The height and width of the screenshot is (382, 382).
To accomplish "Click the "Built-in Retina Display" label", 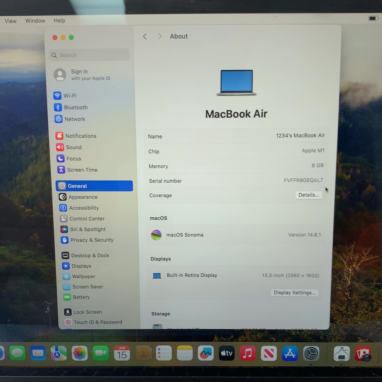I will point(192,275).
